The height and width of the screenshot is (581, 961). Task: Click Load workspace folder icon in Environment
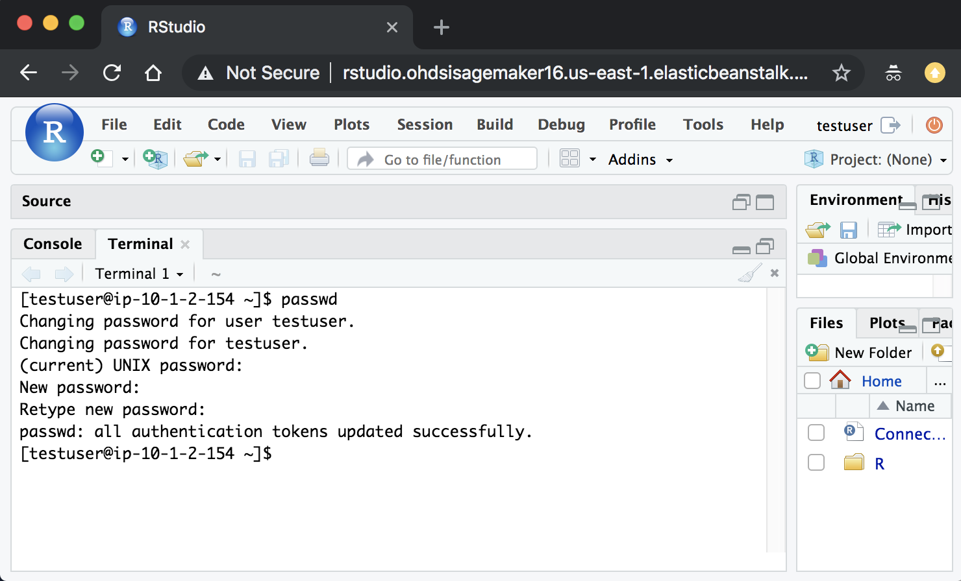pos(818,230)
